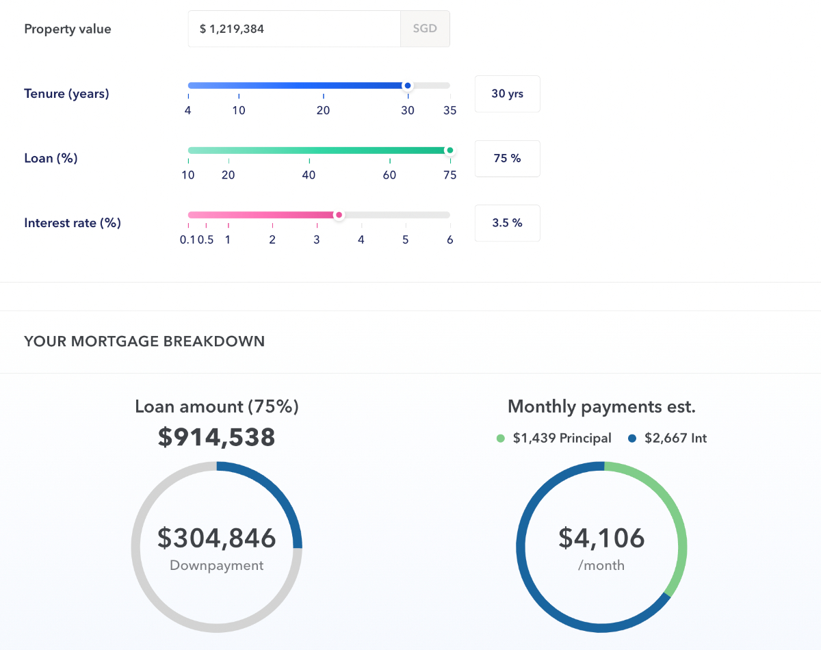Click the "Downpayment" caption in the donut
The image size is (821, 650).
point(217,566)
